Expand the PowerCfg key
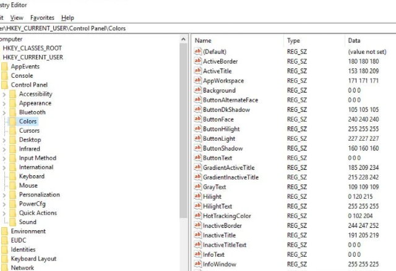Viewport: 396px width, 271px height. tap(4, 204)
